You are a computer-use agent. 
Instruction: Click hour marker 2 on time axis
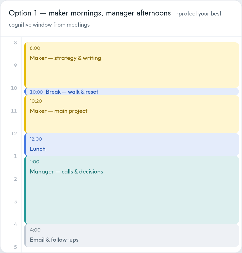tap(15, 179)
